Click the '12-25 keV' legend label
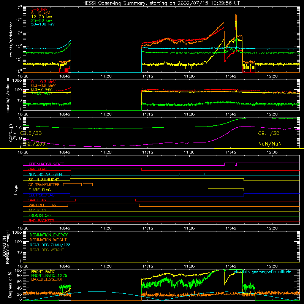The height and width of the screenshot is (304, 304). pyautogui.click(x=42, y=17)
